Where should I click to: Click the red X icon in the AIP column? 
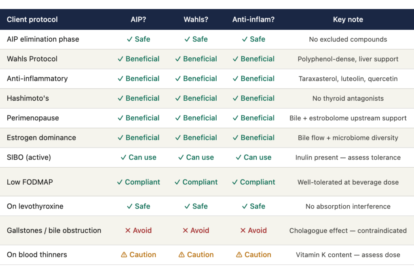pos(128,230)
